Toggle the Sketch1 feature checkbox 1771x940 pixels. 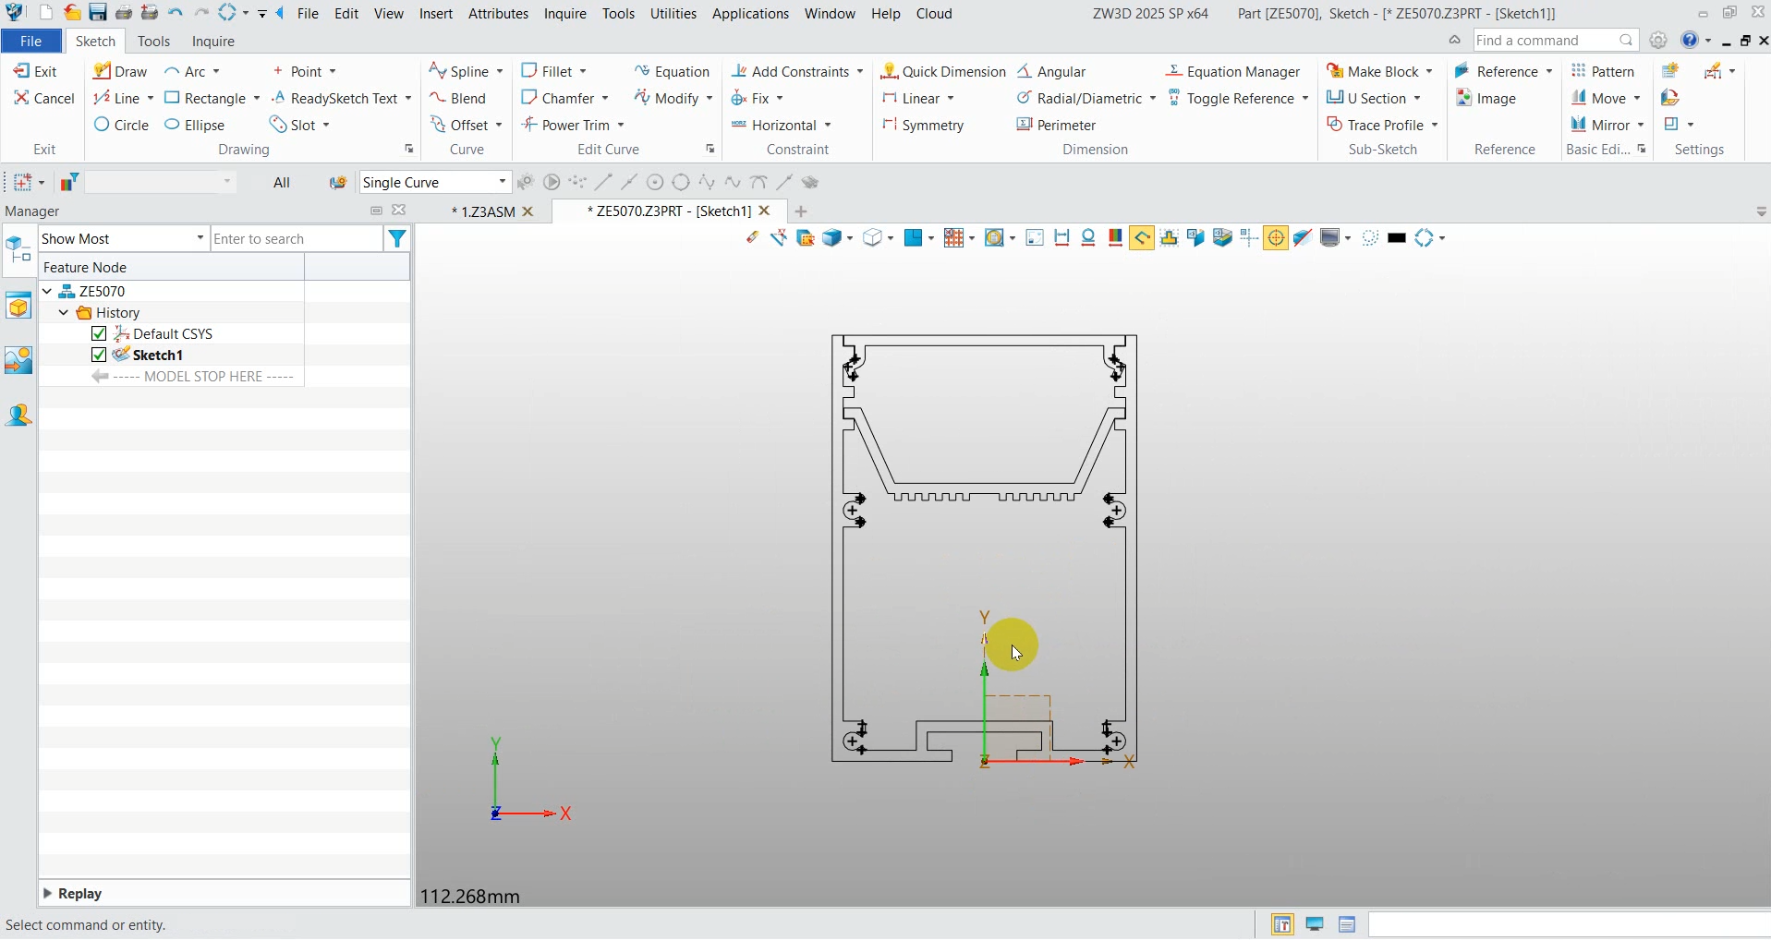point(99,355)
